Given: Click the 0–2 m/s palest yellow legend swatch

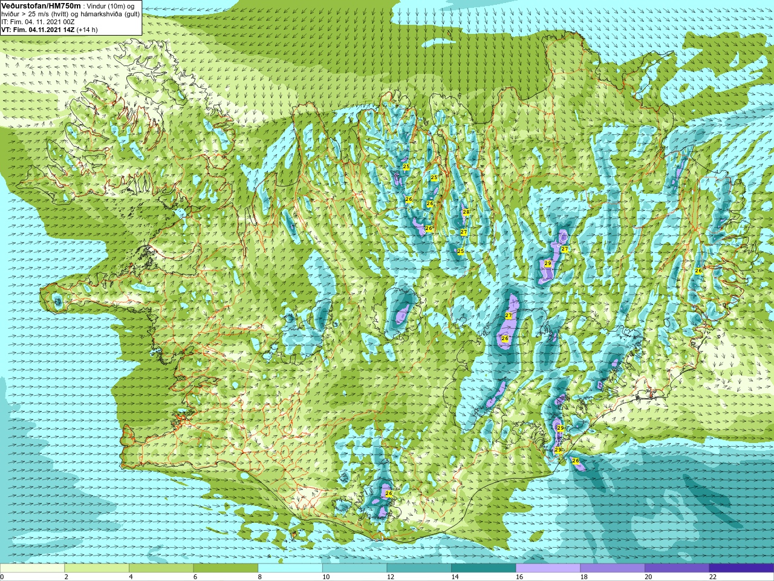Looking at the screenshot, I should click(x=32, y=568).
